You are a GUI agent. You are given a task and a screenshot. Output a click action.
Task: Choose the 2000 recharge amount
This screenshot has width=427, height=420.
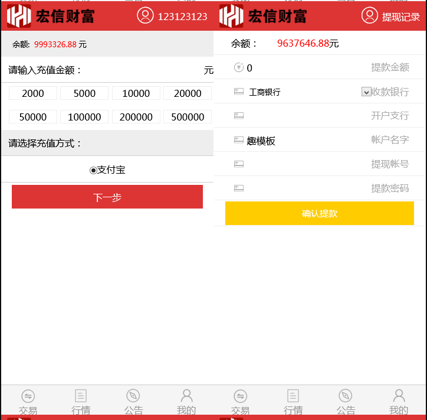point(33,93)
